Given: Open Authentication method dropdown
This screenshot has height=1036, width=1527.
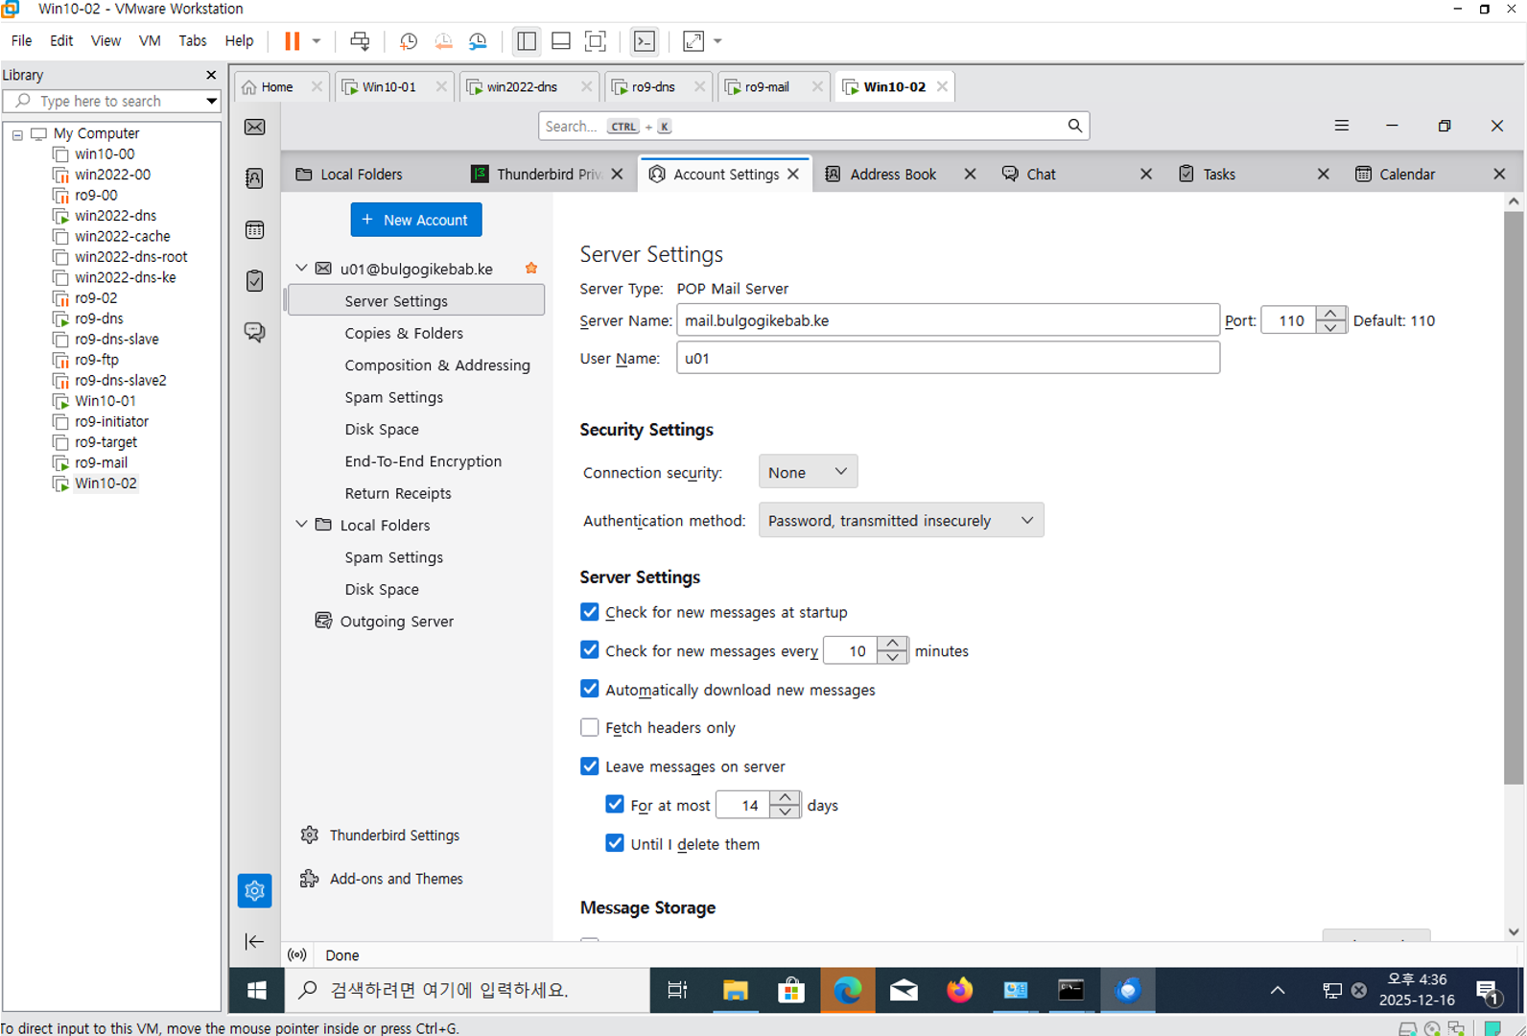Looking at the screenshot, I should pyautogui.click(x=901, y=520).
